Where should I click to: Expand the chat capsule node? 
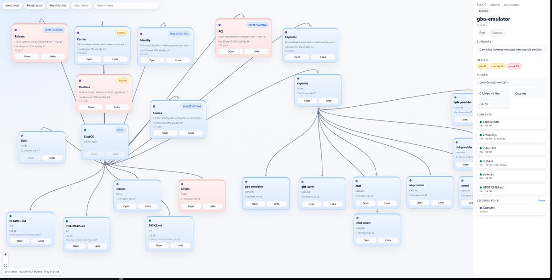[x=366, y=203]
